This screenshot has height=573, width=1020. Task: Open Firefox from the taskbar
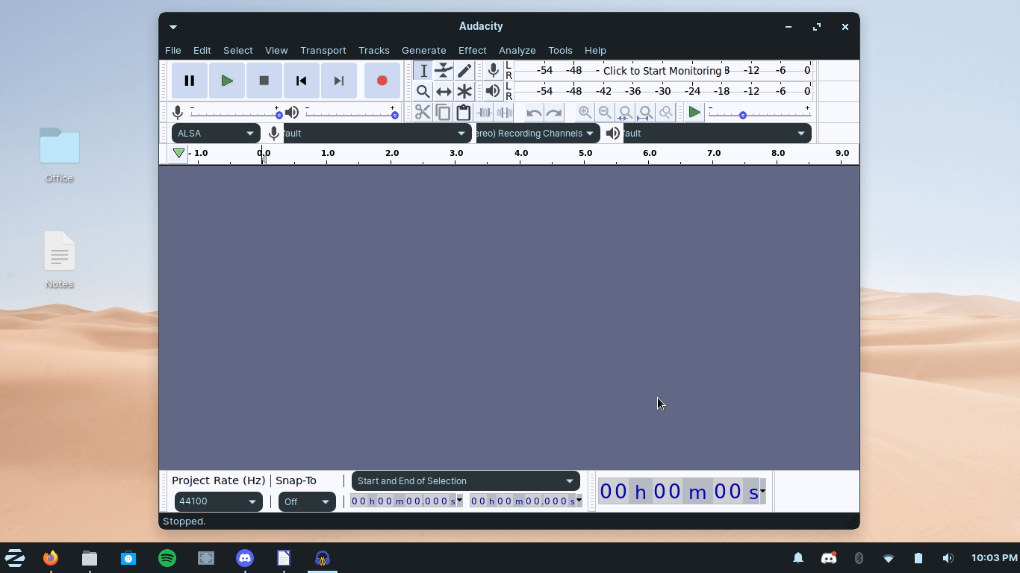pos(51,558)
